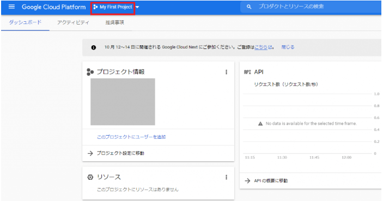Click the info icon in the banner
The width and height of the screenshot is (383, 201).
94,47
